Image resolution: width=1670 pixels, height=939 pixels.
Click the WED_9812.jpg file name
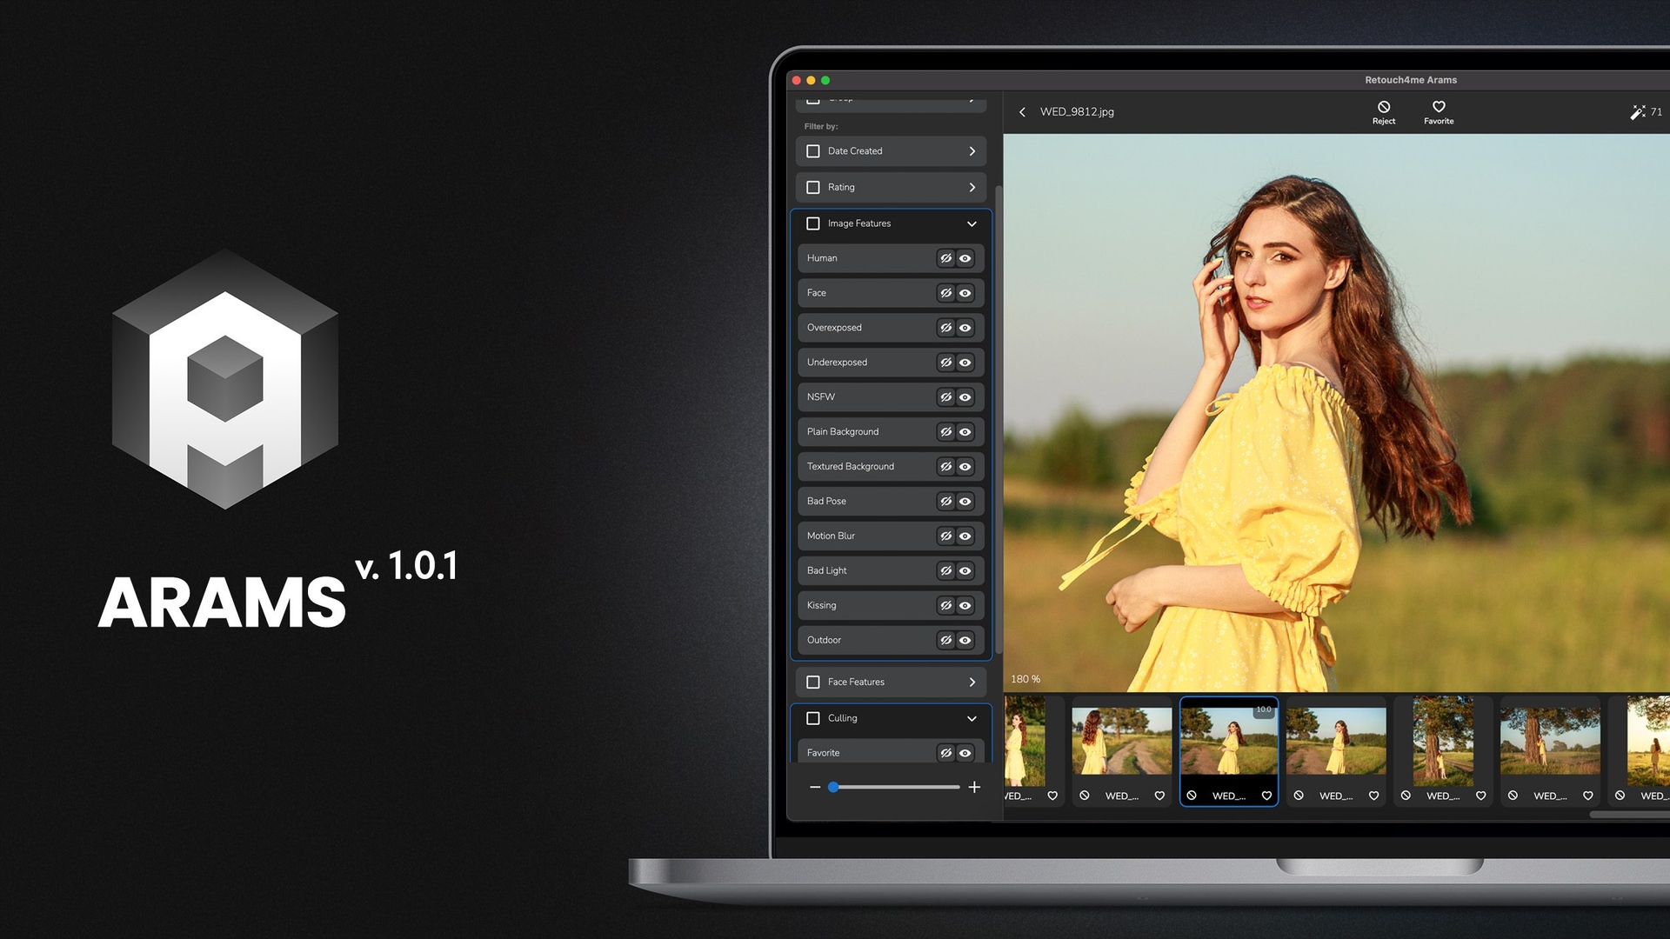1077,112
